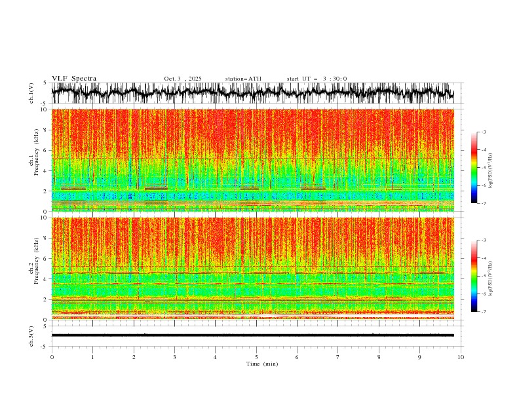Click ch.2 spectrogram frequency tick "6"

pos(46,259)
